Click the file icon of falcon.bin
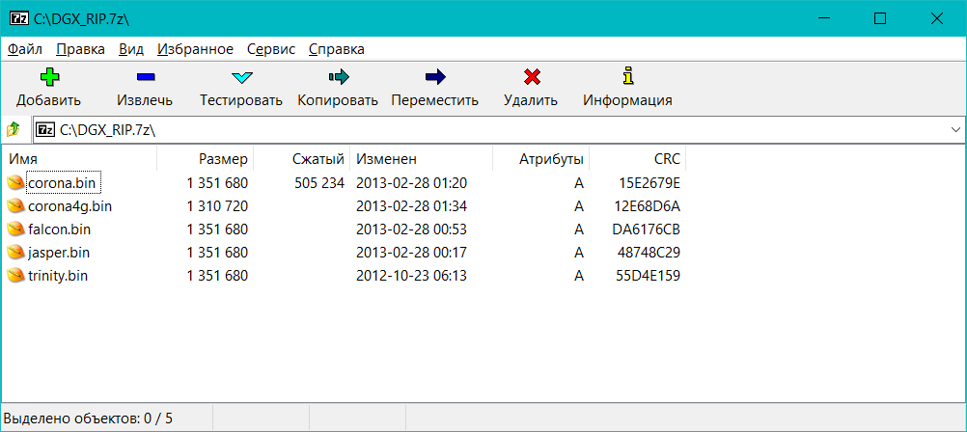Viewport: 967px width, 432px height. point(16,229)
